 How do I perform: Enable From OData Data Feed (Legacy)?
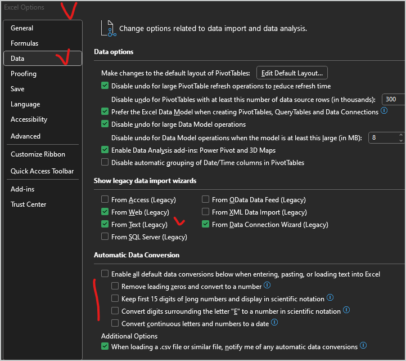(x=206, y=199)
